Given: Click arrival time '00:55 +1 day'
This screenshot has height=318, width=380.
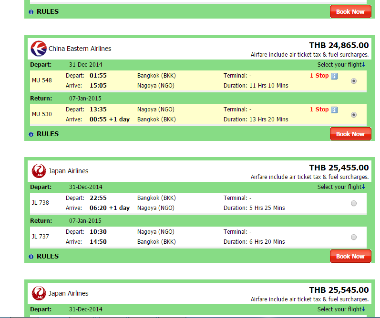Looking at the screenshot, I should [110, 119].
